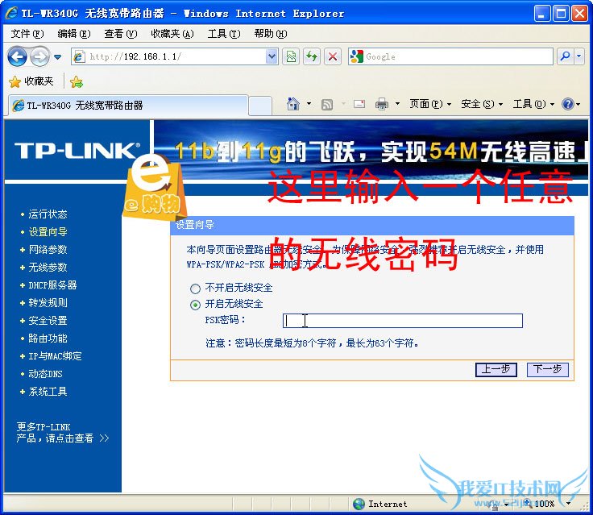Open the 工具(T) menu
This screenshot has height=515, width=593.
coord(224,34)
